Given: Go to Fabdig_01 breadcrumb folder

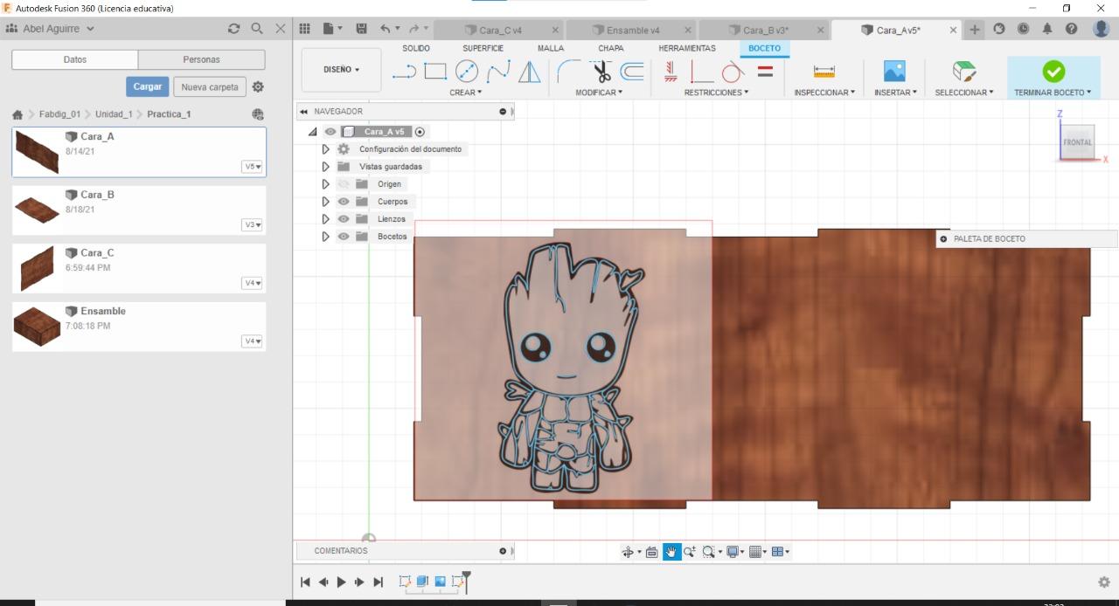Looking at the screenshot, I should [59, 114].
